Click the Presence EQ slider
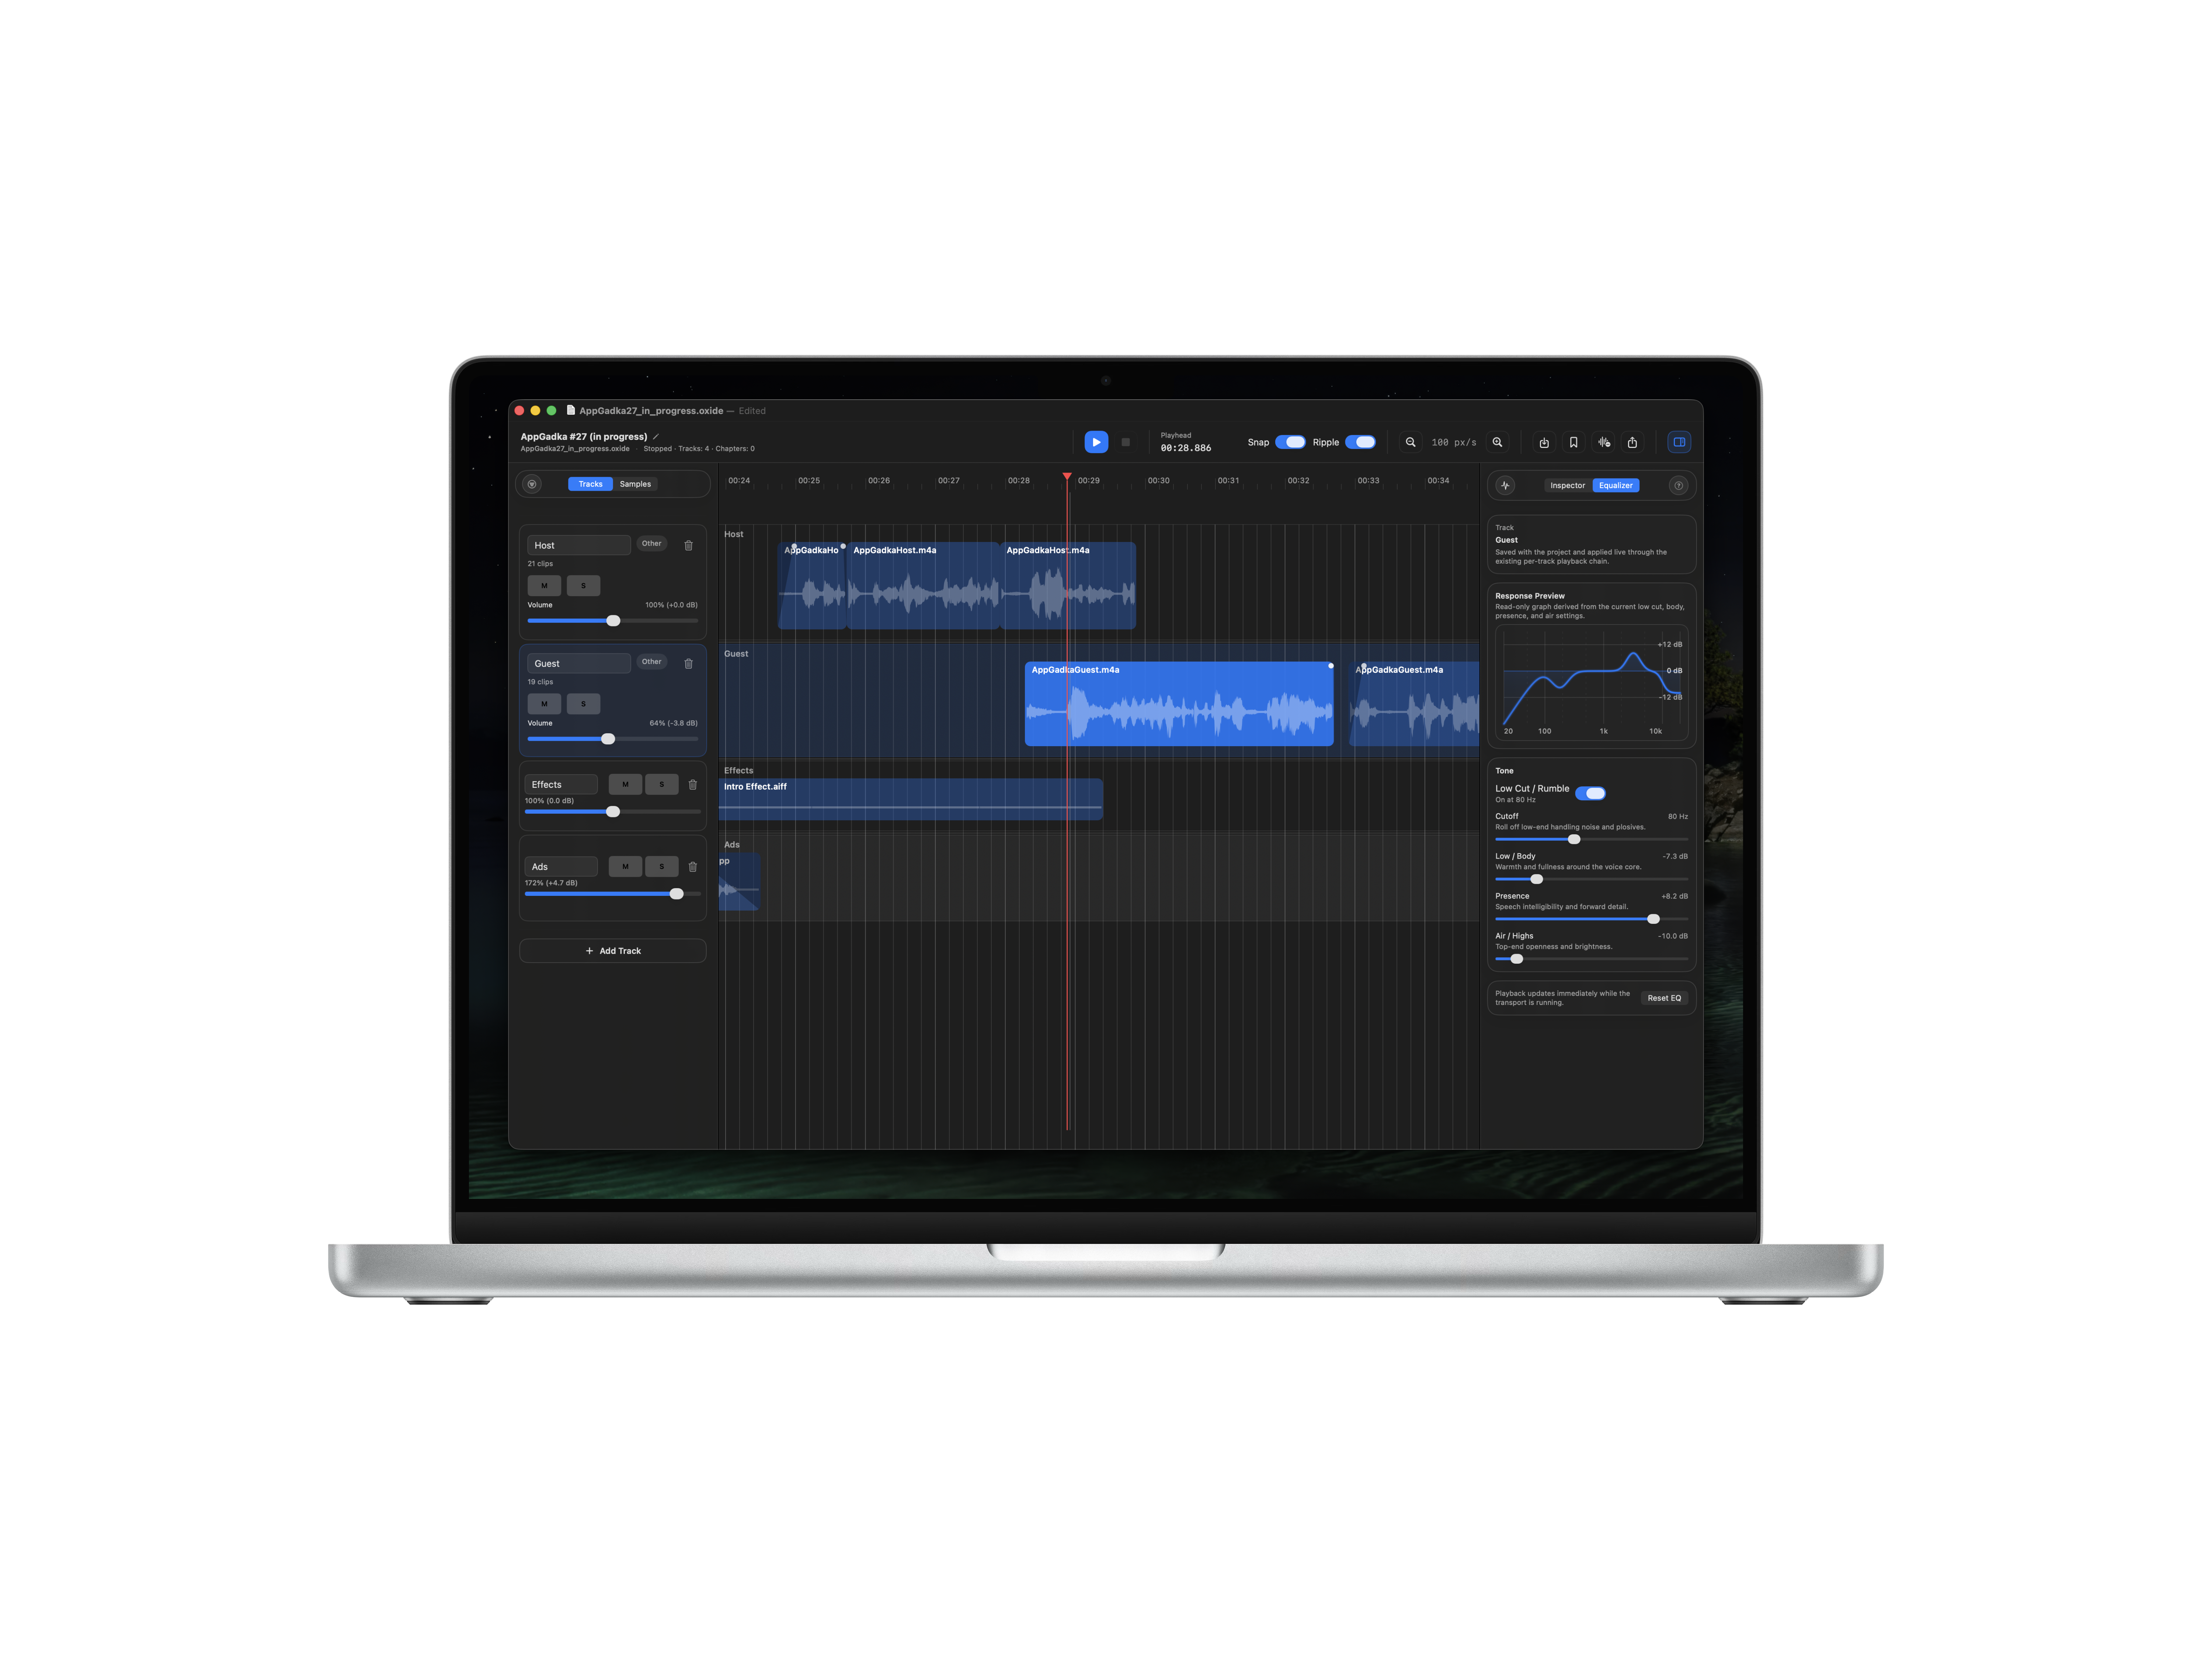This screenshot has width=2212, height=1659. [1591, 919]
